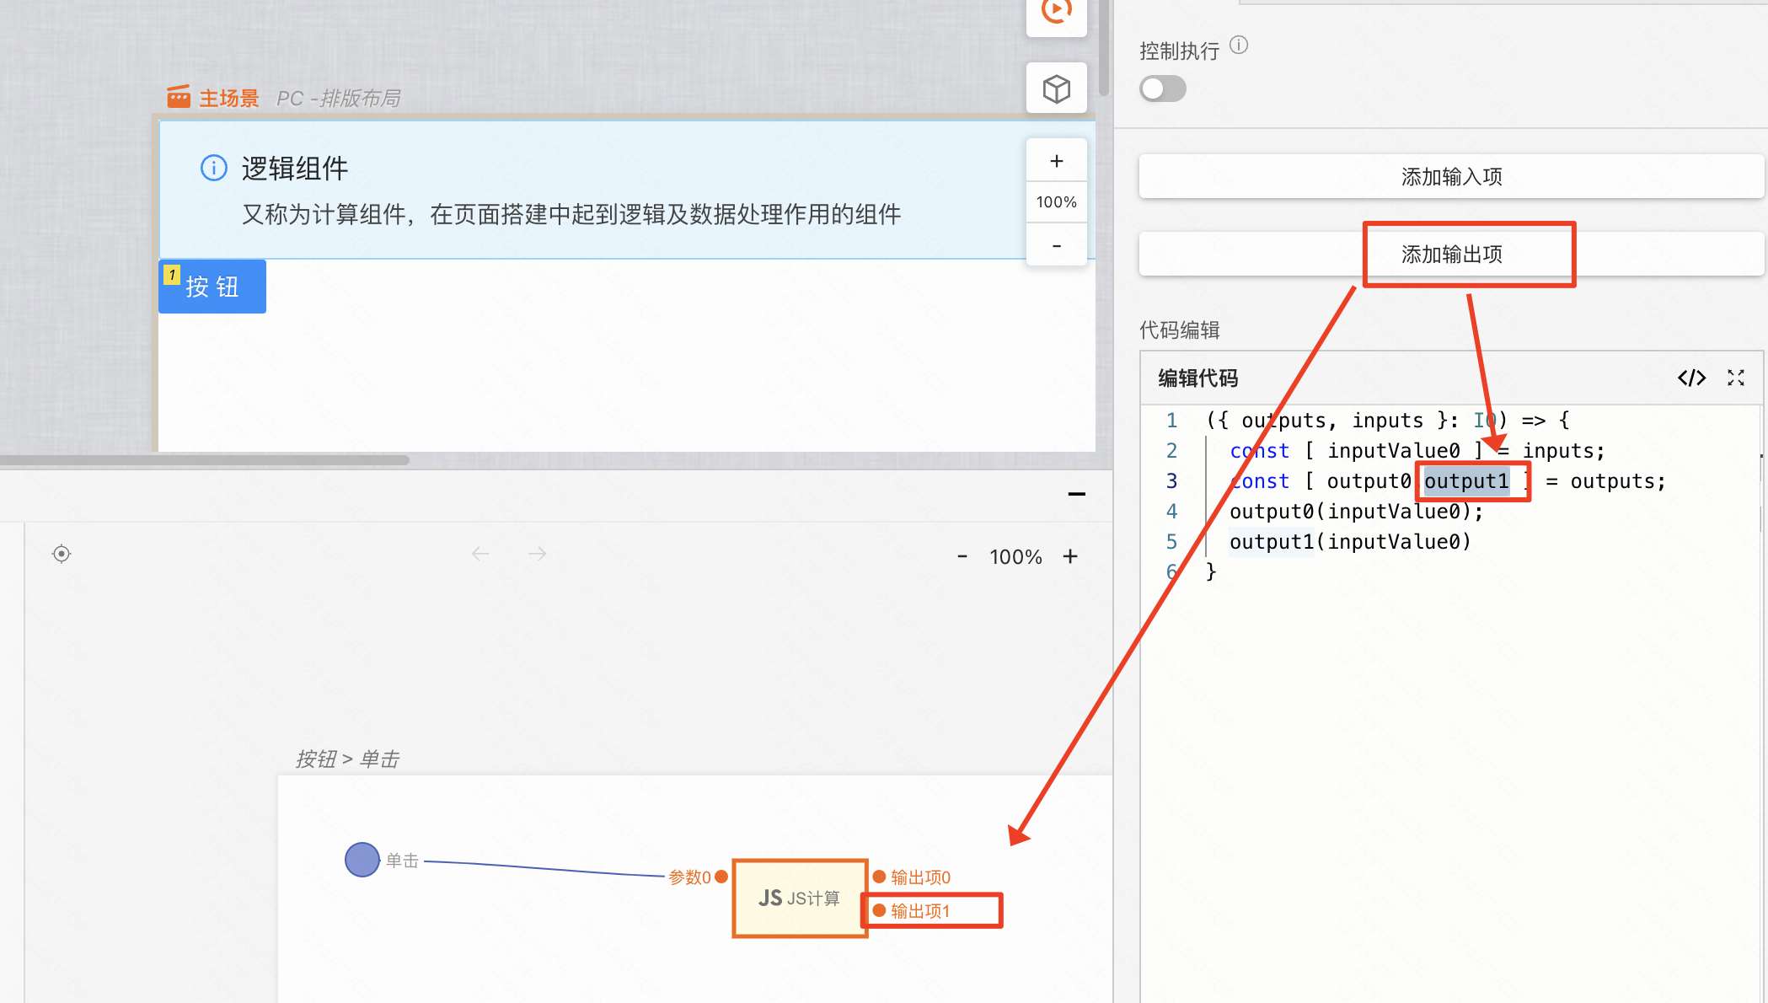
Task: Click the info icon beside 逻辑组件
Action: (214, 168)
